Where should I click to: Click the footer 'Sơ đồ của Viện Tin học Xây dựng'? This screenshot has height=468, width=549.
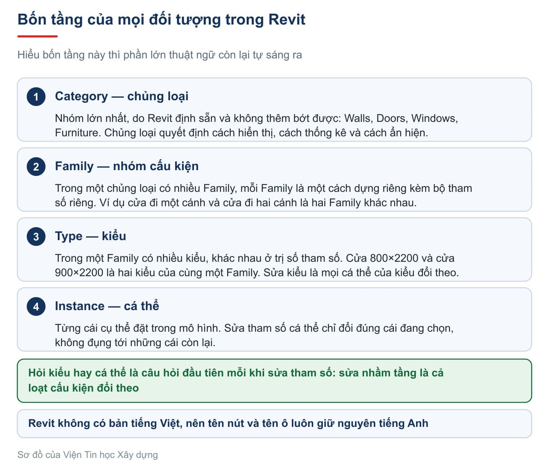(x=88, y=455)
